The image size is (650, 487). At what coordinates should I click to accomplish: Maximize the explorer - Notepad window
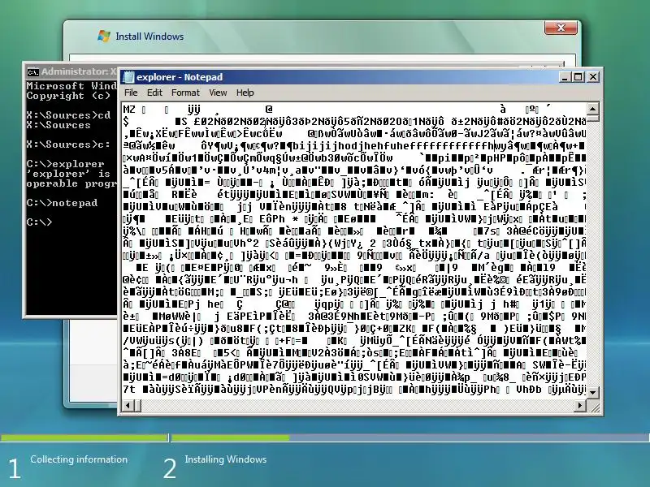point(578,77)
